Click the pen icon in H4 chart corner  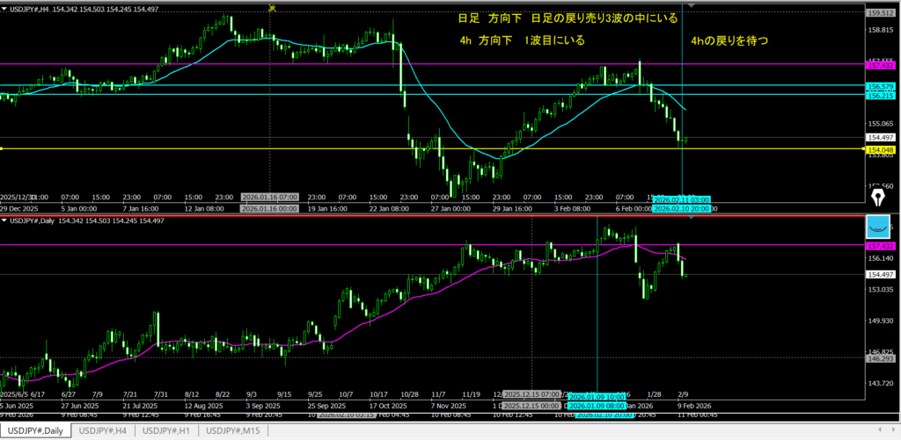(x=876, y=199)
